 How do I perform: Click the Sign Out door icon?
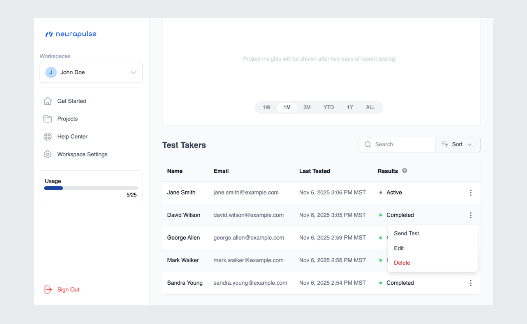(48, 290)
